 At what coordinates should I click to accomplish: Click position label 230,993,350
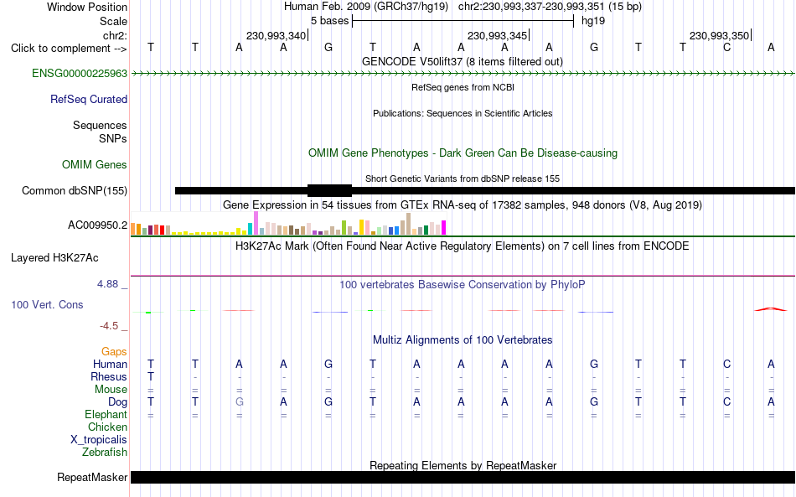719,35
